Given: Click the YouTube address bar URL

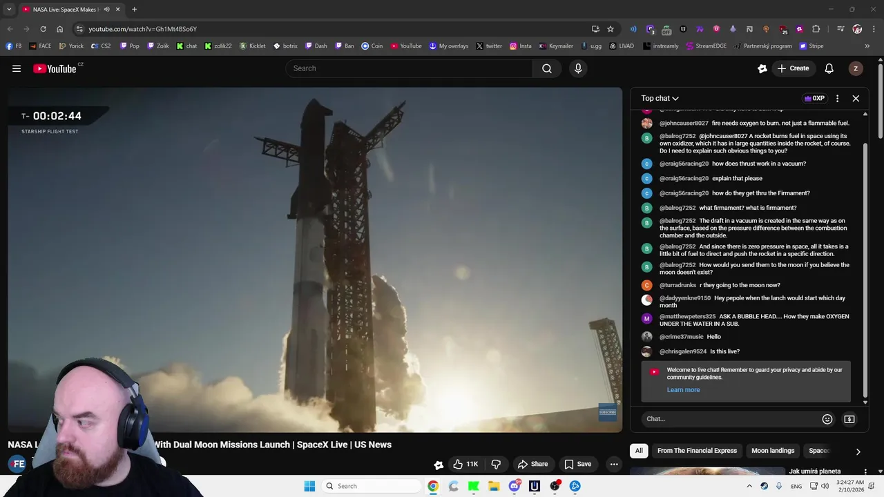Looking at the screenshot, I should pyautogui.click(x=143, y=29).
